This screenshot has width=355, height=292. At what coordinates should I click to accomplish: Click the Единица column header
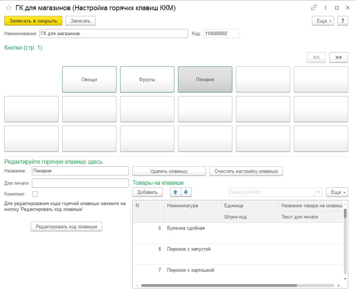click(250, 206)
